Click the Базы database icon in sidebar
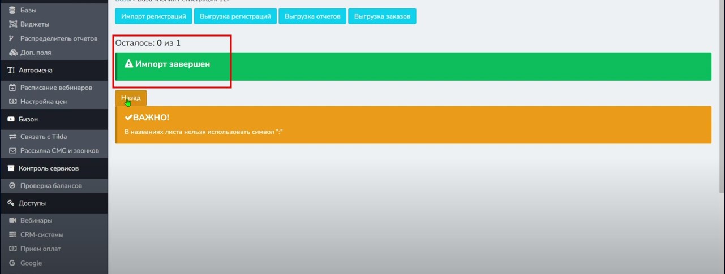 [13, 10]
